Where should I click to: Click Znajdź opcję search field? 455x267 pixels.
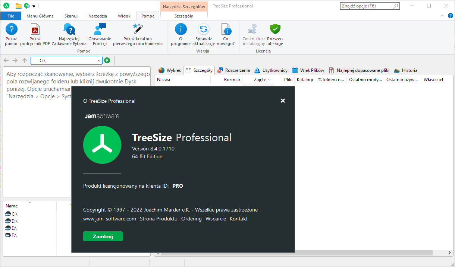[370, 6]
